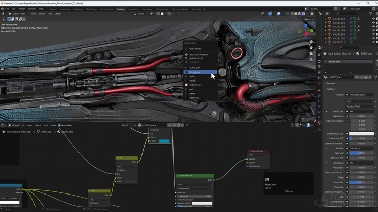Hide object 9.0.243.003 with eye icon
Screen dimensions: 378x212
(x=373, y=26)
